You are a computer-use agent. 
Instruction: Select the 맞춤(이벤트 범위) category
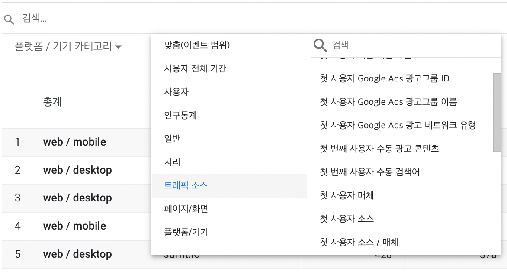(x=197, y=45)
